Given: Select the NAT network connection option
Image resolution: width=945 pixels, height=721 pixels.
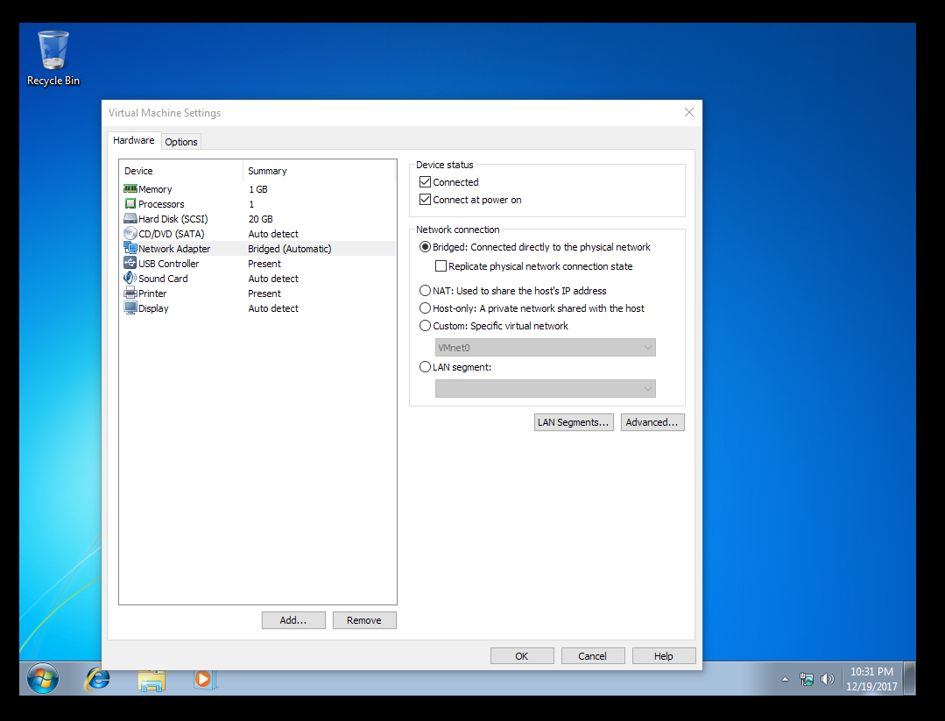Looking at the screenshot, I should 425,290.
